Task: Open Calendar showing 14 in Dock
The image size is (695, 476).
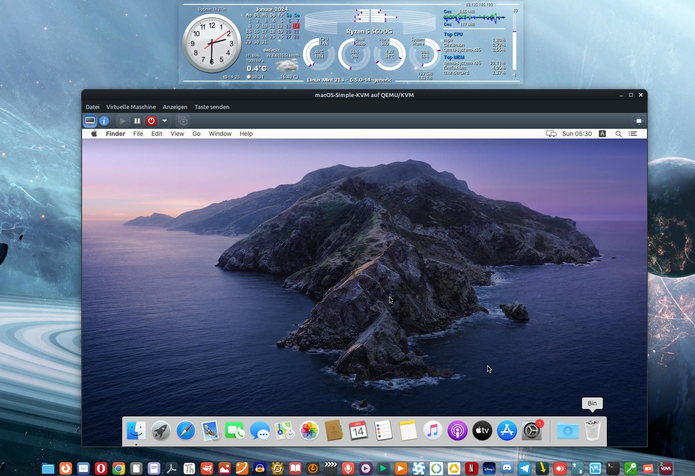Action: 358,431
